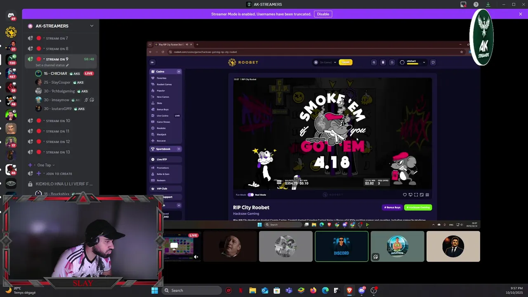Open the yellow circular logo server
Viewport: 528px width, 297px height.
click(11, 32)
